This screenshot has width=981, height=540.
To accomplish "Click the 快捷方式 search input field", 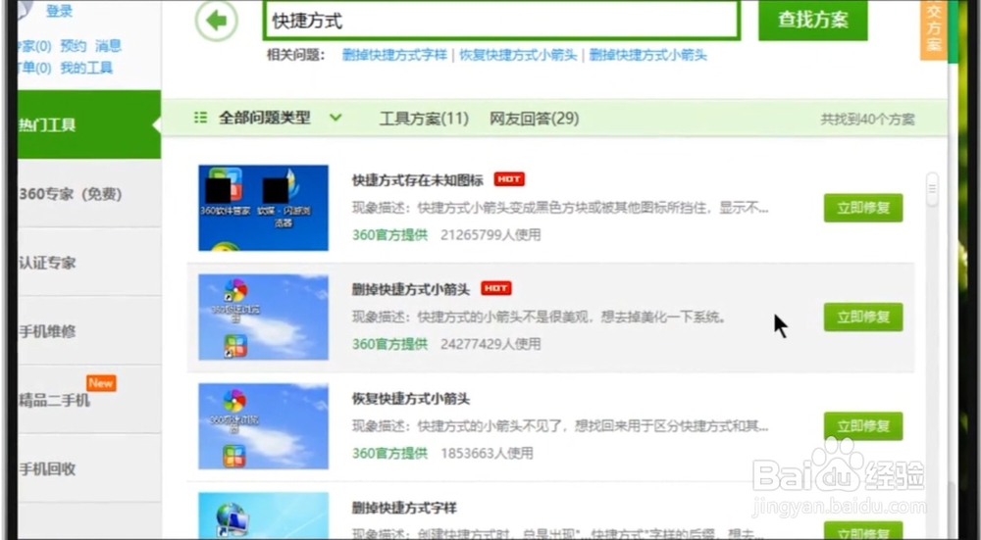I will (x=501, y=20).
